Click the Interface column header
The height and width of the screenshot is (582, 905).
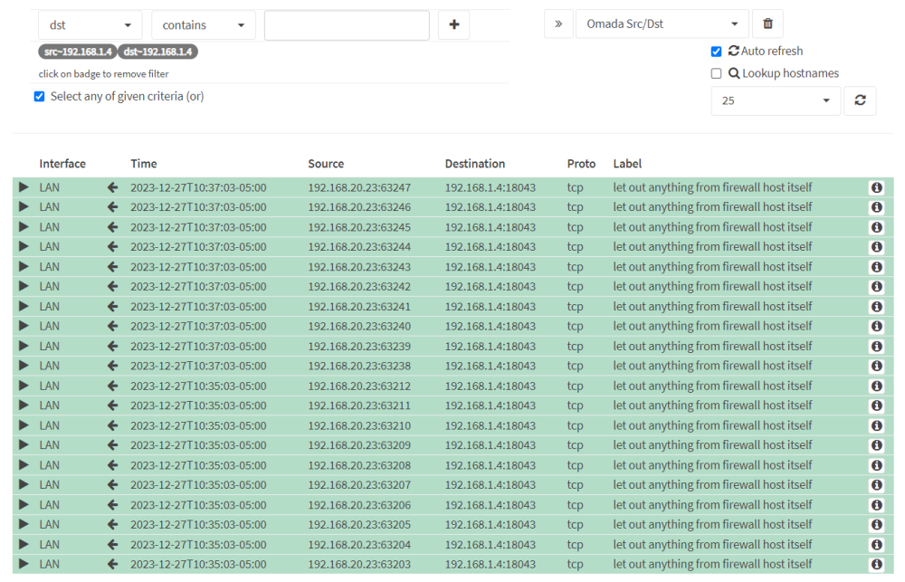(62, 164)
